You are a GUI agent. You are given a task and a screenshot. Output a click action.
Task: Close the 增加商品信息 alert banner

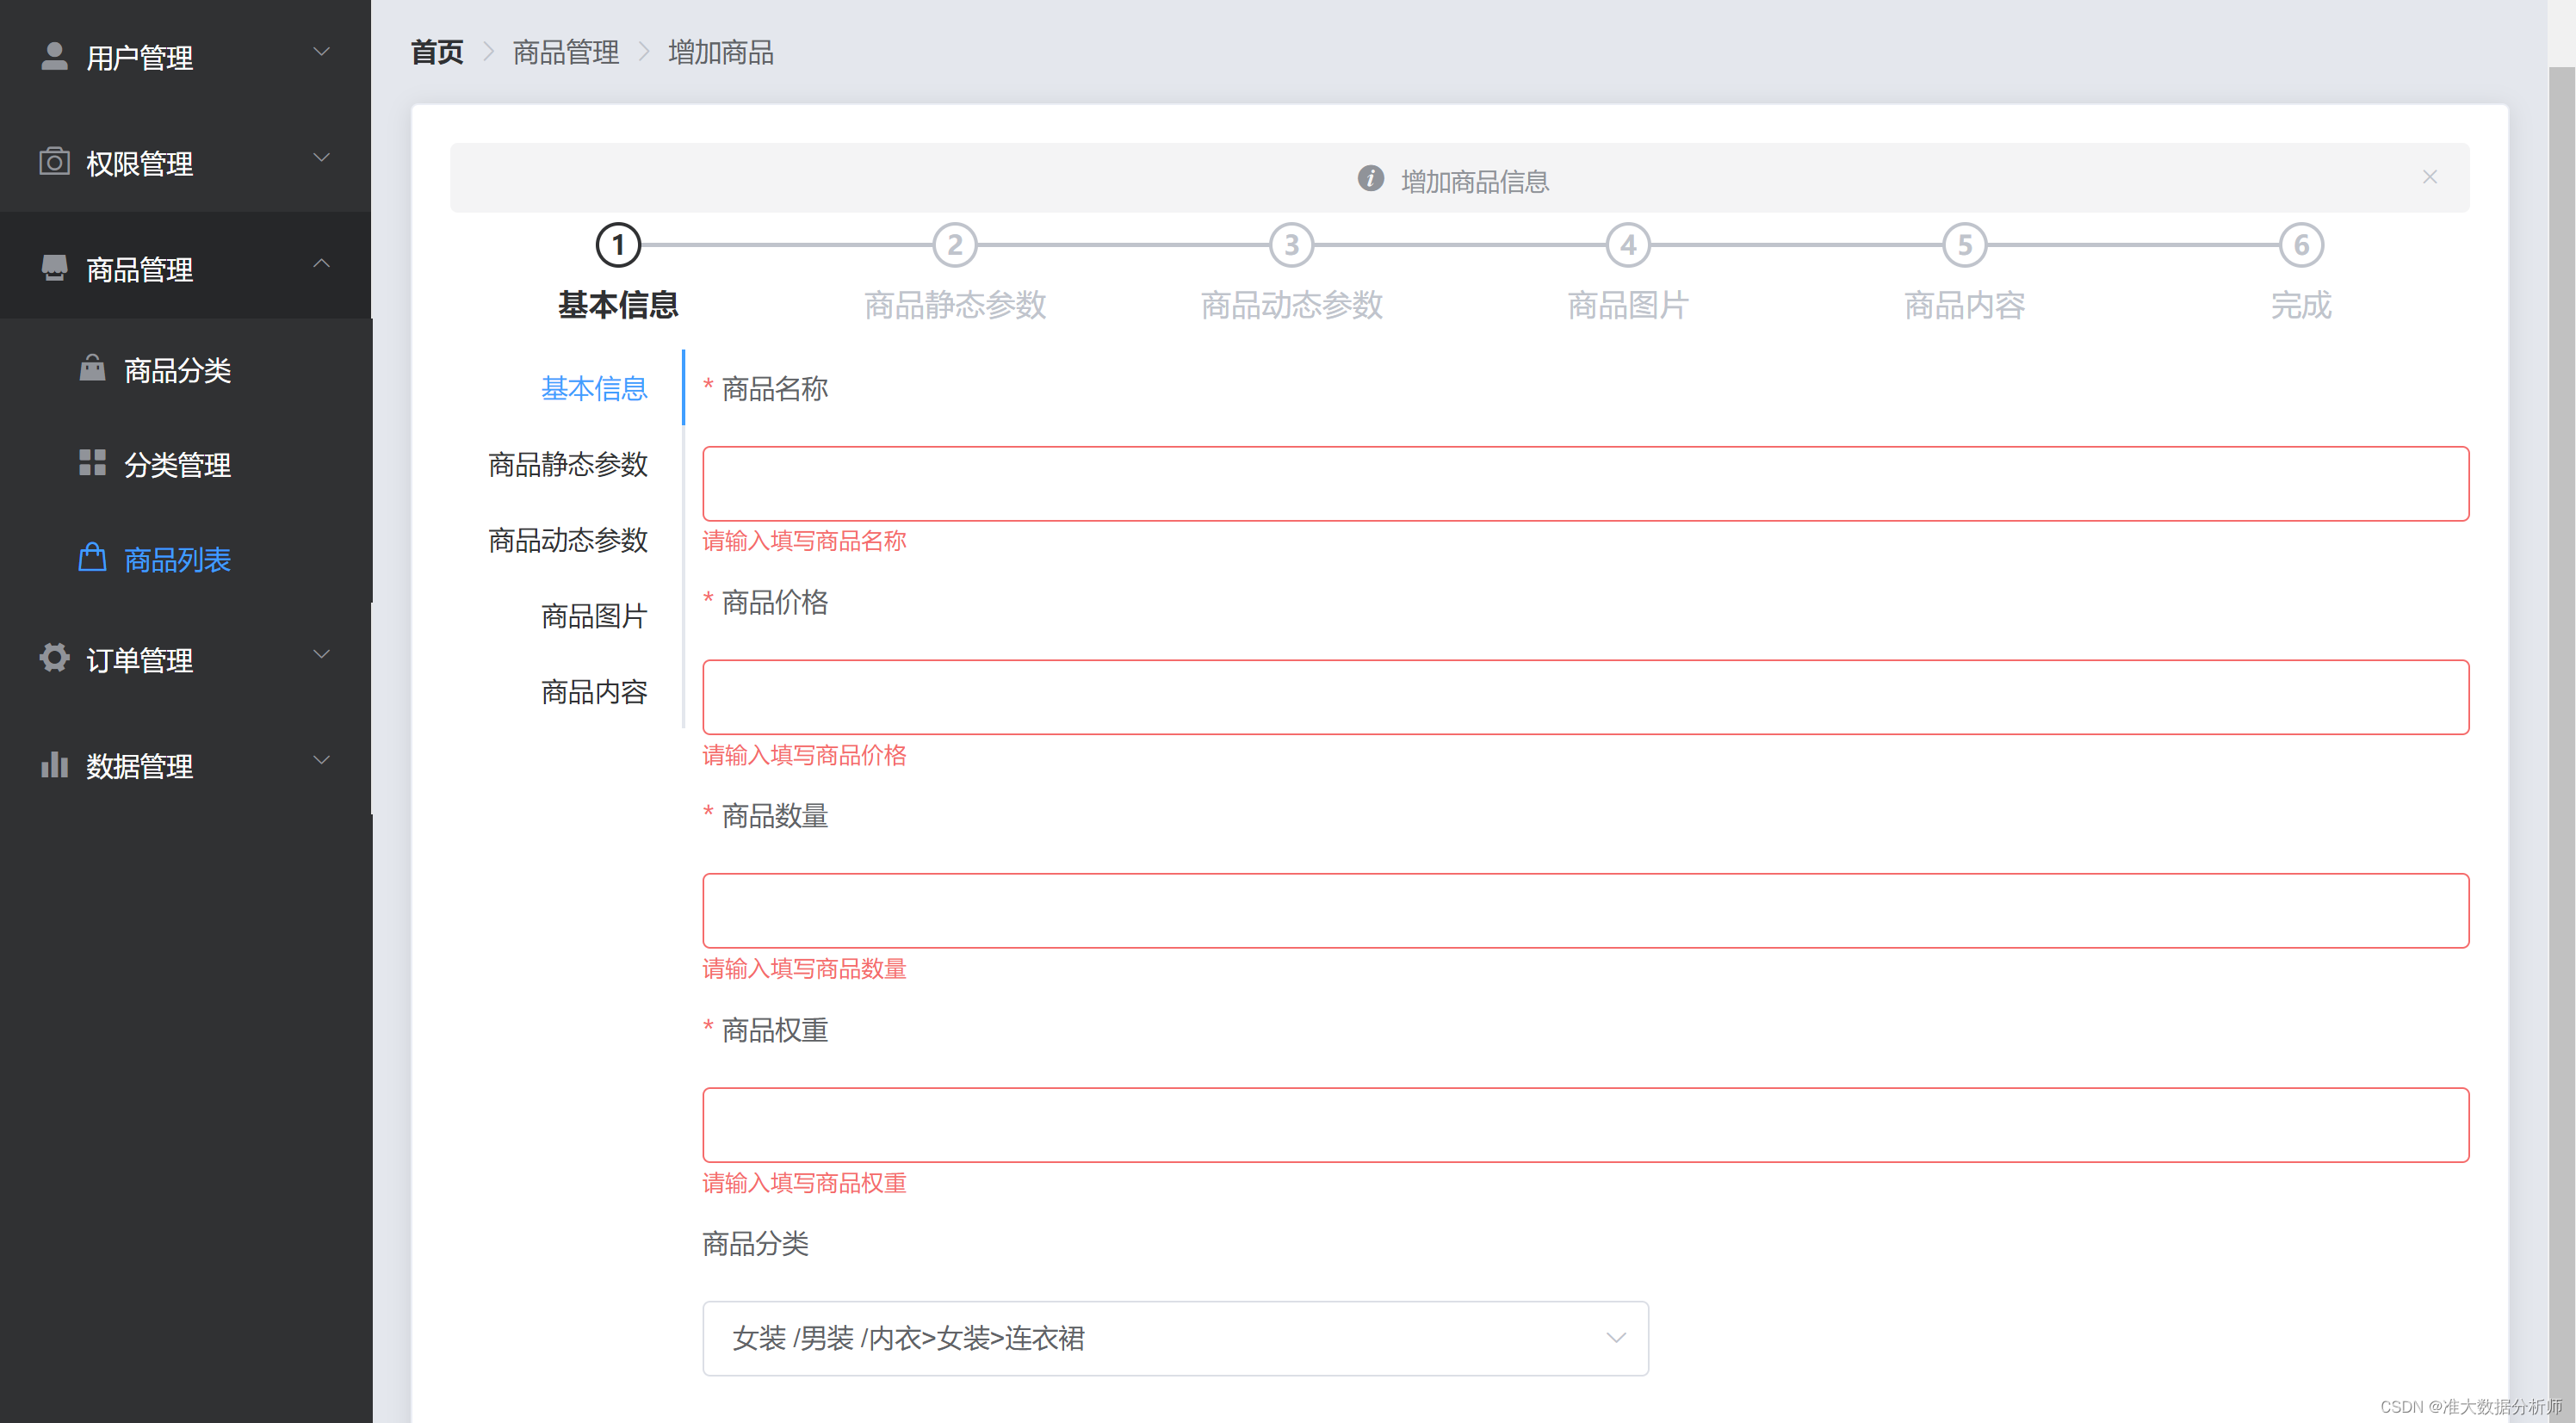[2429, 177]
